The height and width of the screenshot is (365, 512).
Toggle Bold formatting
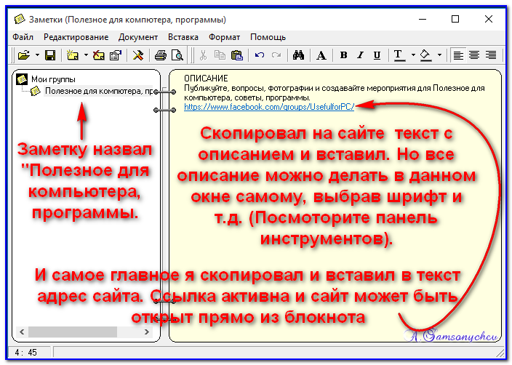tap(343, 55)
